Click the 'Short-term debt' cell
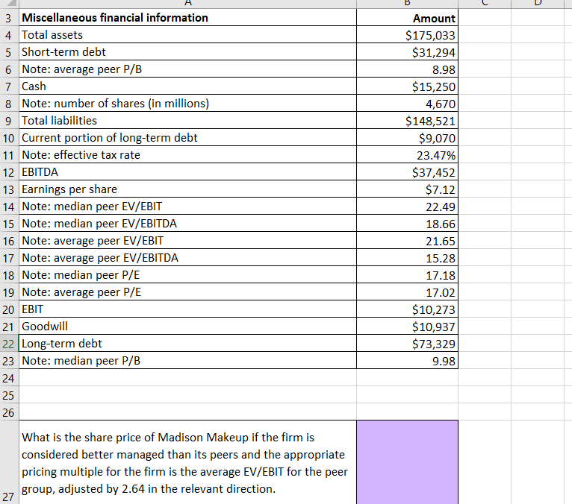The height and width of the screenshot is (504, 572). click(187, 51)
